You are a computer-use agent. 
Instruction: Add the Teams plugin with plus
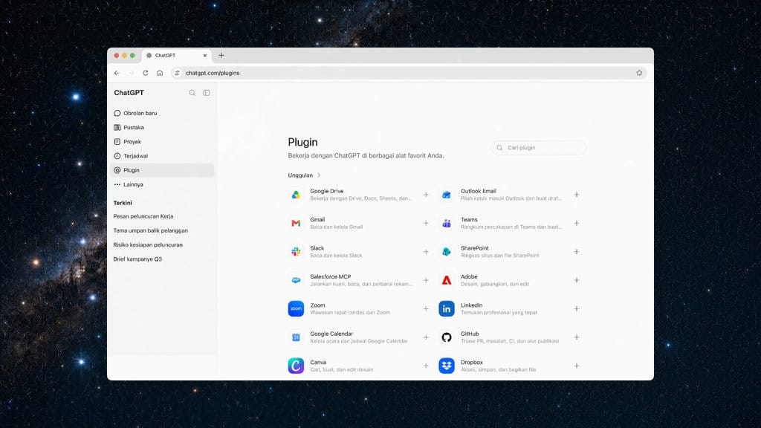[577, 223]
